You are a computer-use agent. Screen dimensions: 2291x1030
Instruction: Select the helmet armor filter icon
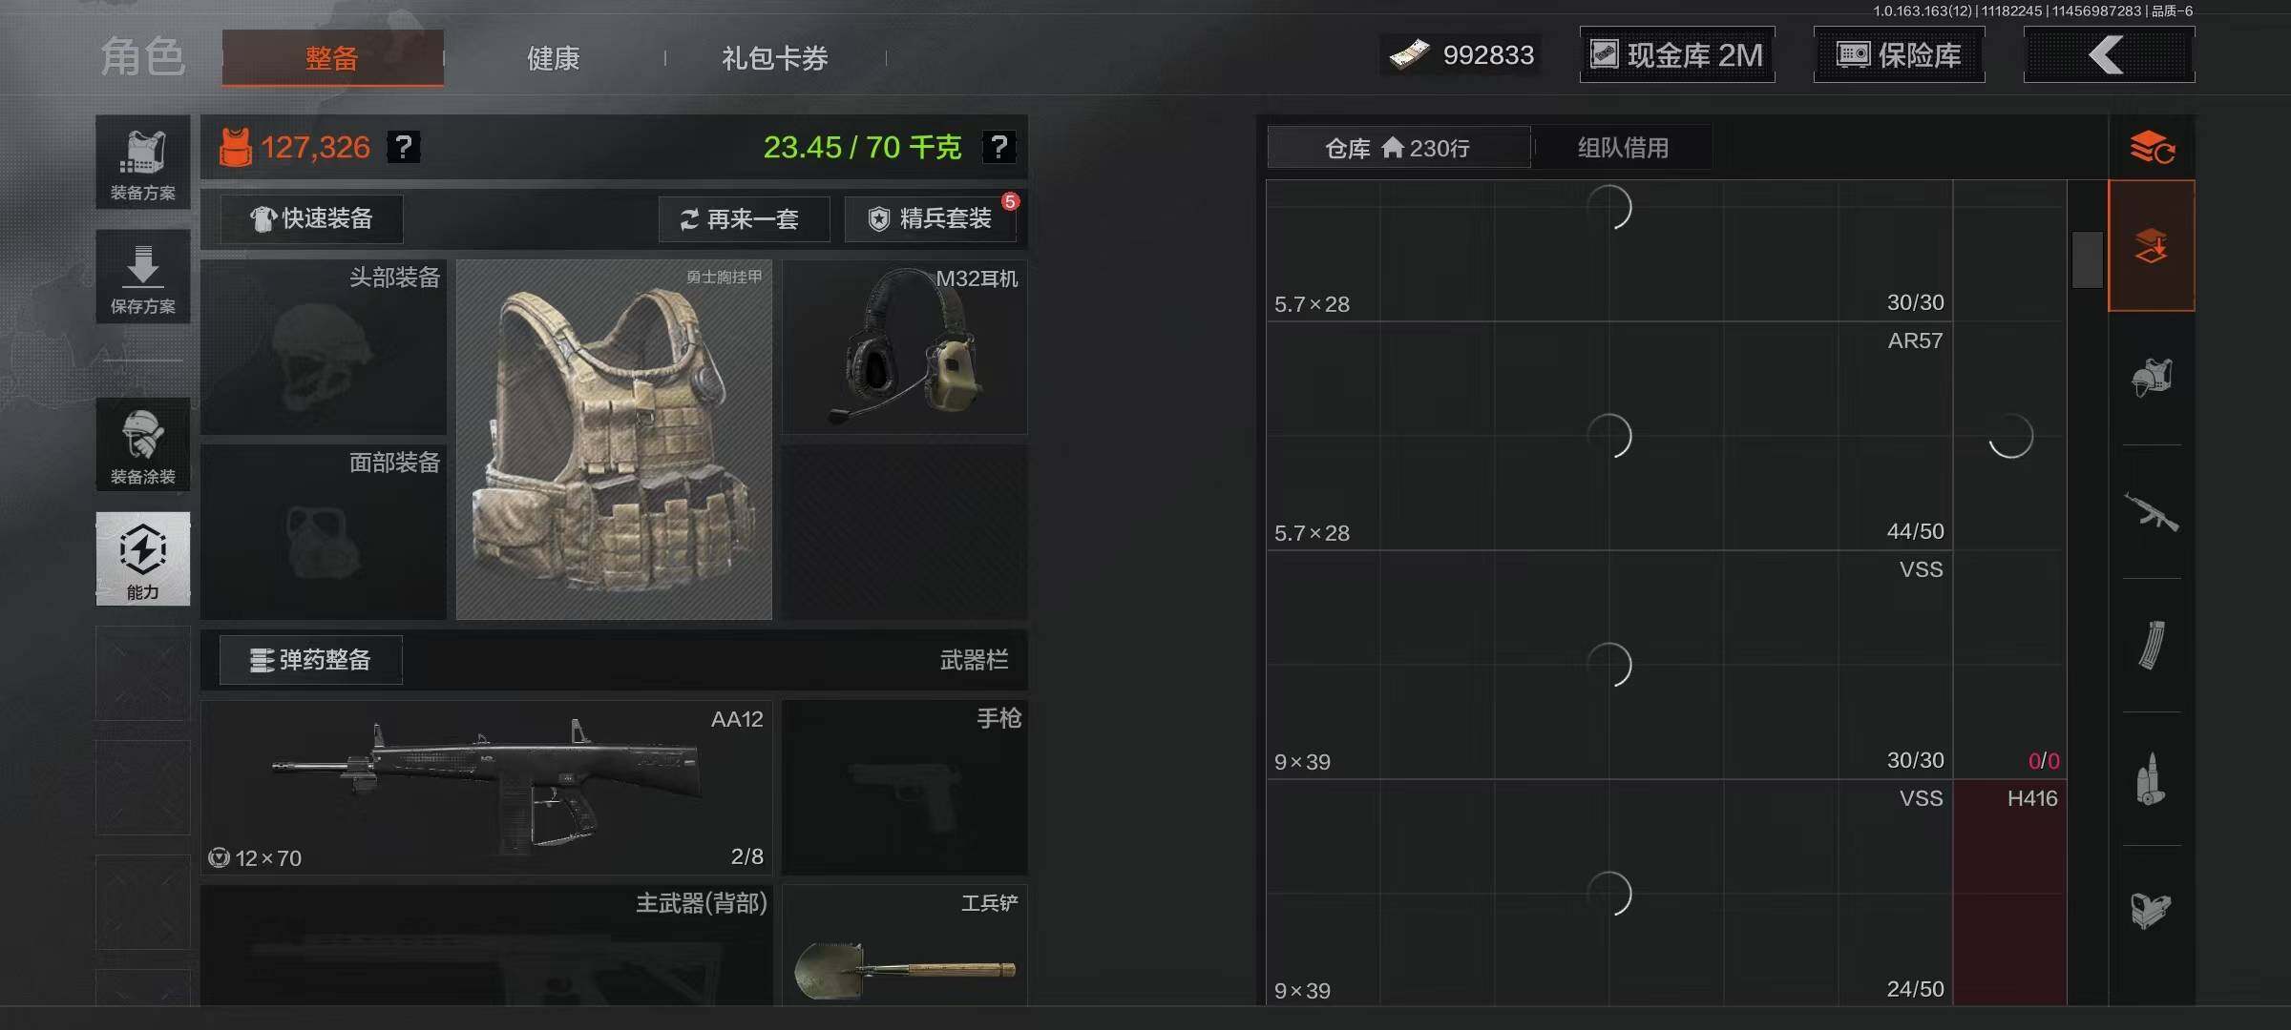coord(2151,377)
